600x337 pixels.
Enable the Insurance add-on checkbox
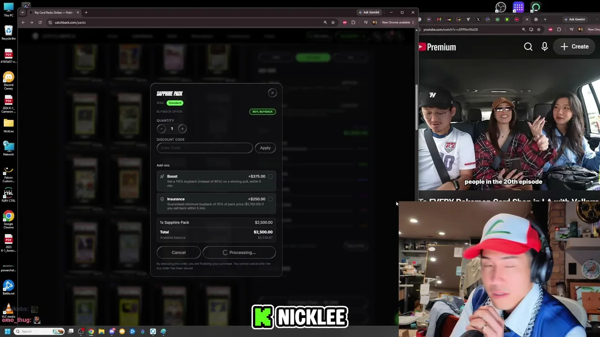[270, 199]
